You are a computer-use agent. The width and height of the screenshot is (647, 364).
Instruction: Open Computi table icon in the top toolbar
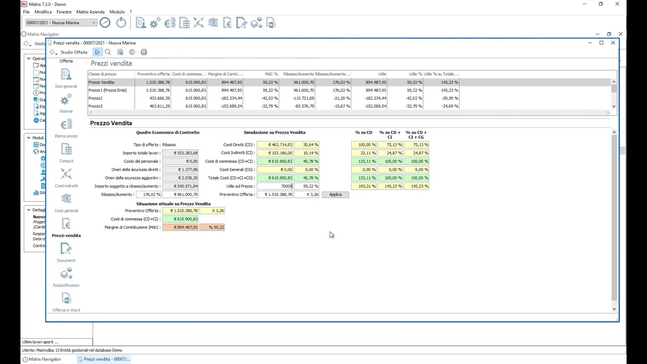click(184, 23)
